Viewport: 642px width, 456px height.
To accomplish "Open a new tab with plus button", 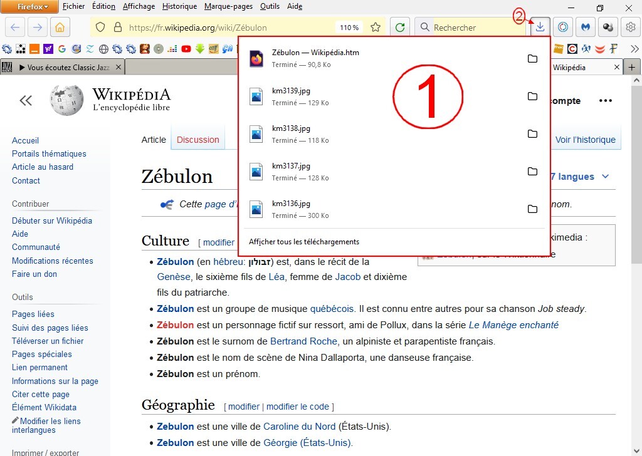I will coord(632,67).
